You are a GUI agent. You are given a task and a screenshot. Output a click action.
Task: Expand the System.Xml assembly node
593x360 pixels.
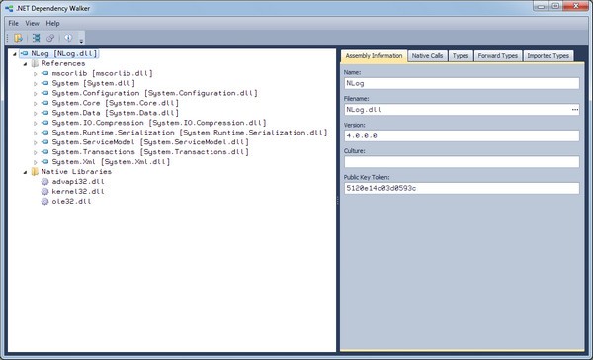pos(36,162)
